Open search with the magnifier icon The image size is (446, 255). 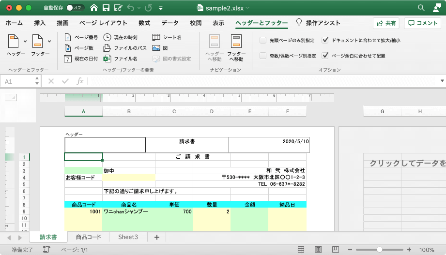[x=421, y=8]
